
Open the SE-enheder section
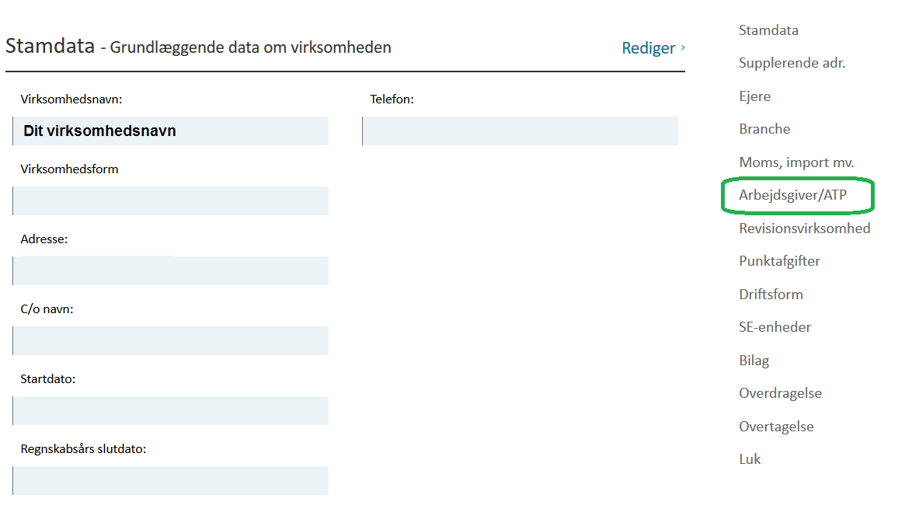pyautogui.click(x=774, y=327)
